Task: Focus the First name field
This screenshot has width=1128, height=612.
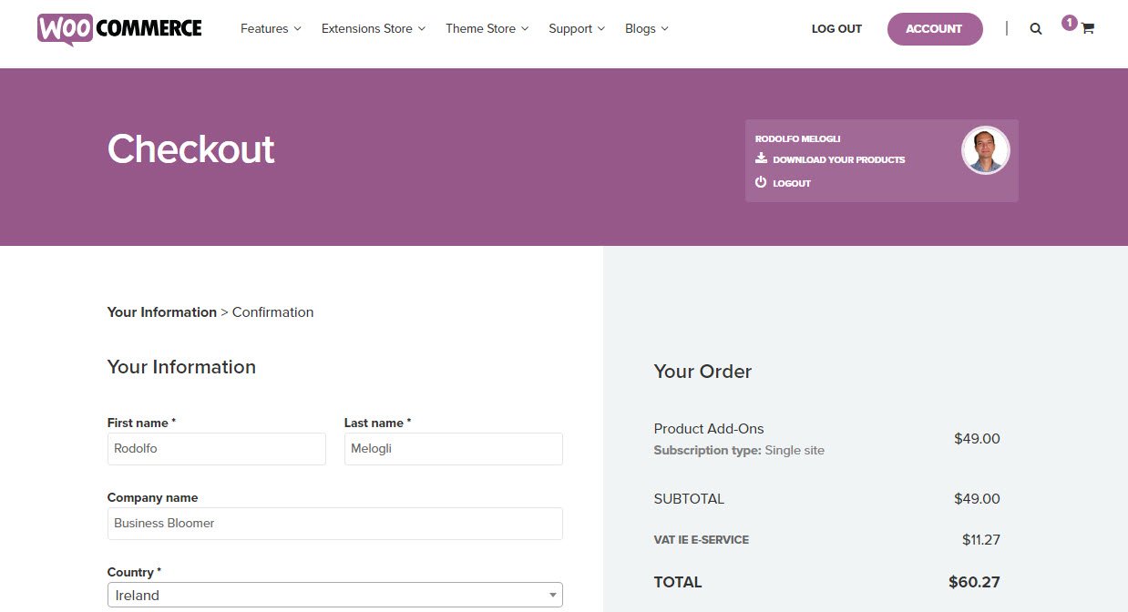Action: [217, 449]
